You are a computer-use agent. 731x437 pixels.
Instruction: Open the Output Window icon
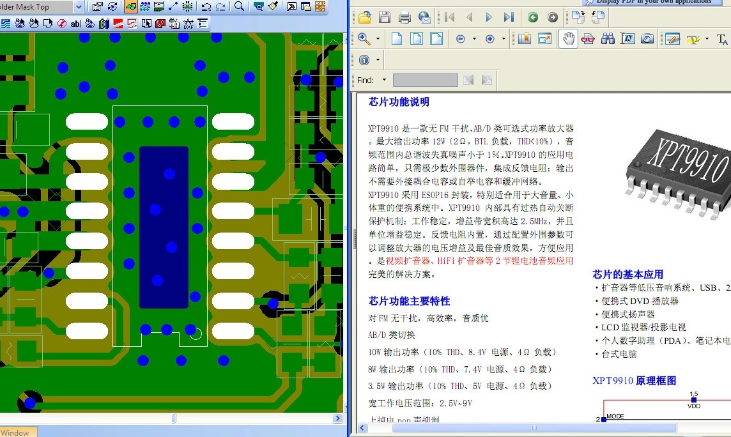(x=291, y=6)
